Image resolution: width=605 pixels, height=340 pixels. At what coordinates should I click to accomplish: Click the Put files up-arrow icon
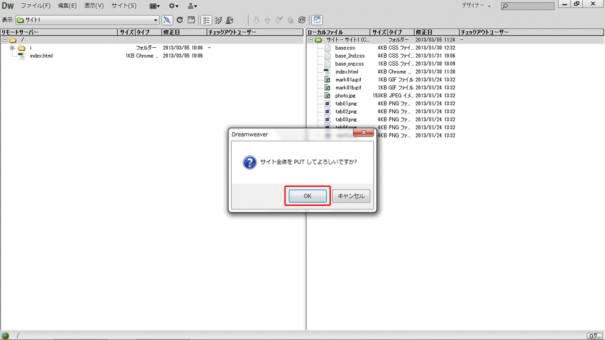[x=268, y=20]
